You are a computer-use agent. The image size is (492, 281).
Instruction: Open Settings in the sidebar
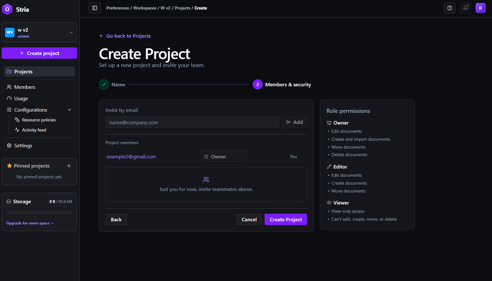(x=39, y=145)
